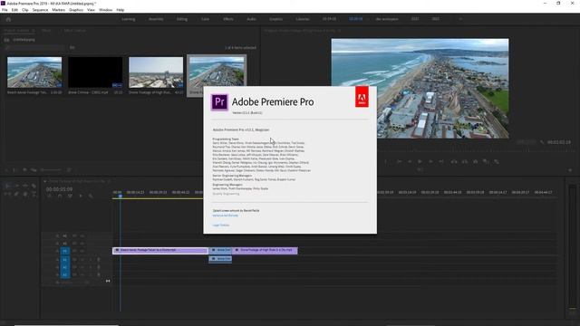580x326 pixels.
Task: Select the Track Select Forward tool
Action: [x=17, y=186]
